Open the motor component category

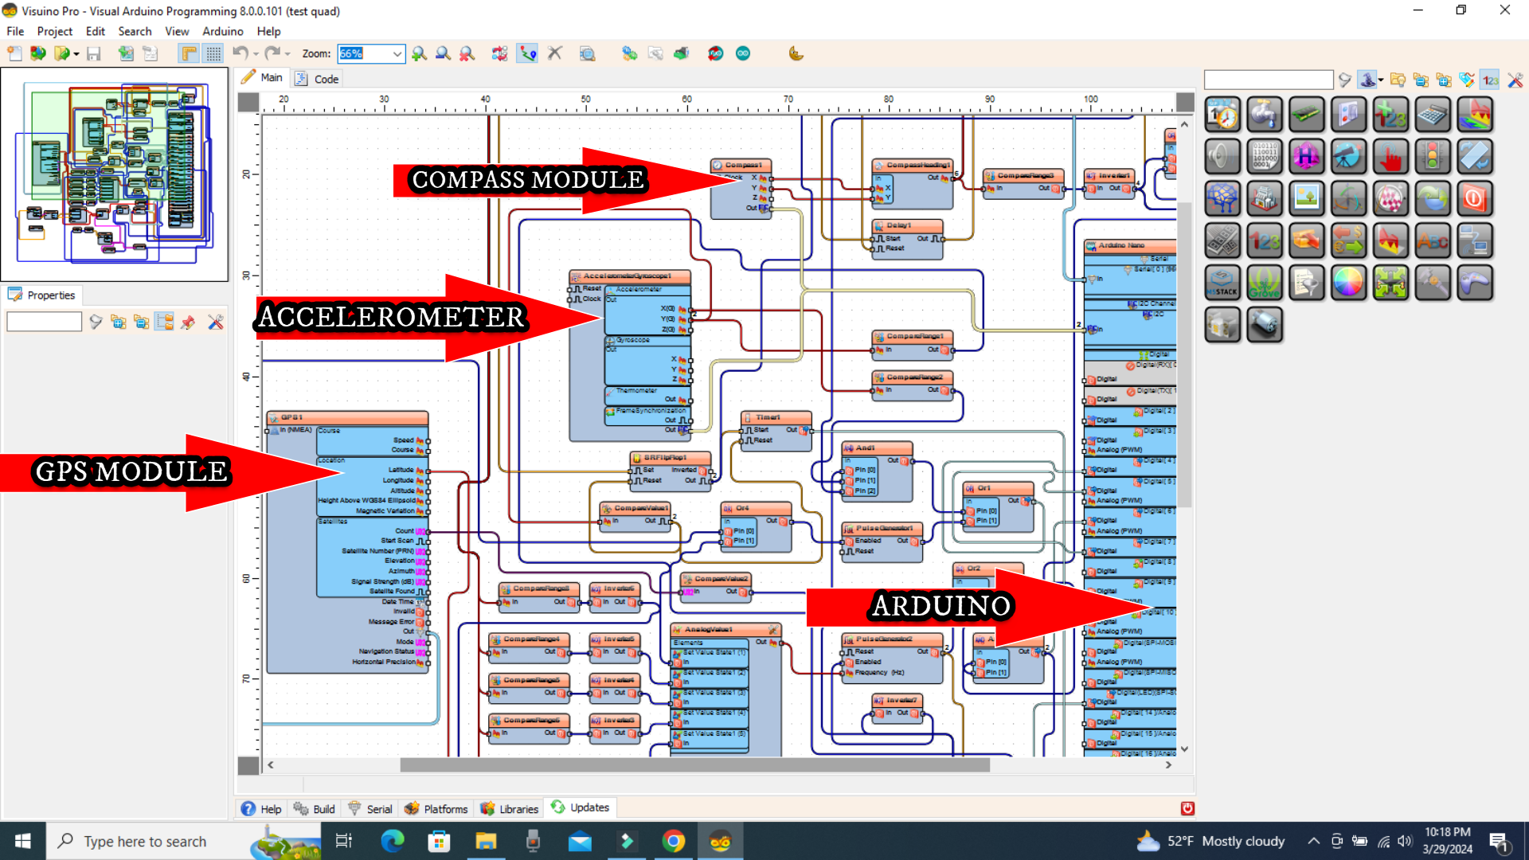(1265, 325)
